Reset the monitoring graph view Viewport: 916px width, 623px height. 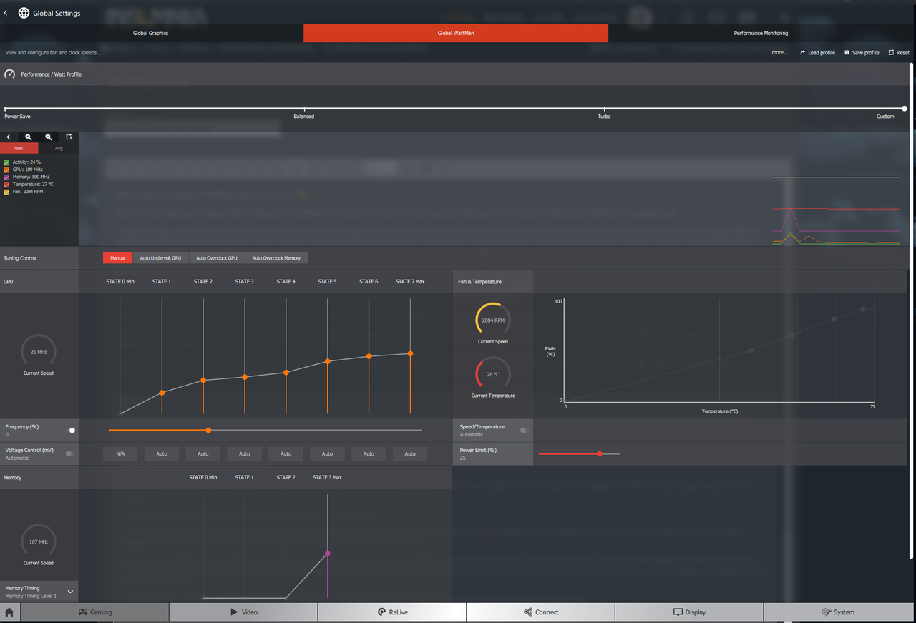point(69,137)
